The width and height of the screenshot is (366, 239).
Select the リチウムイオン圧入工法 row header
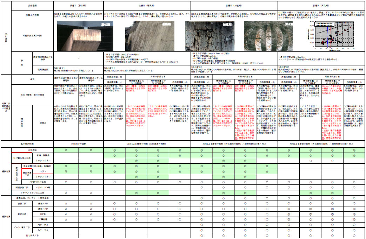point(33,193)
